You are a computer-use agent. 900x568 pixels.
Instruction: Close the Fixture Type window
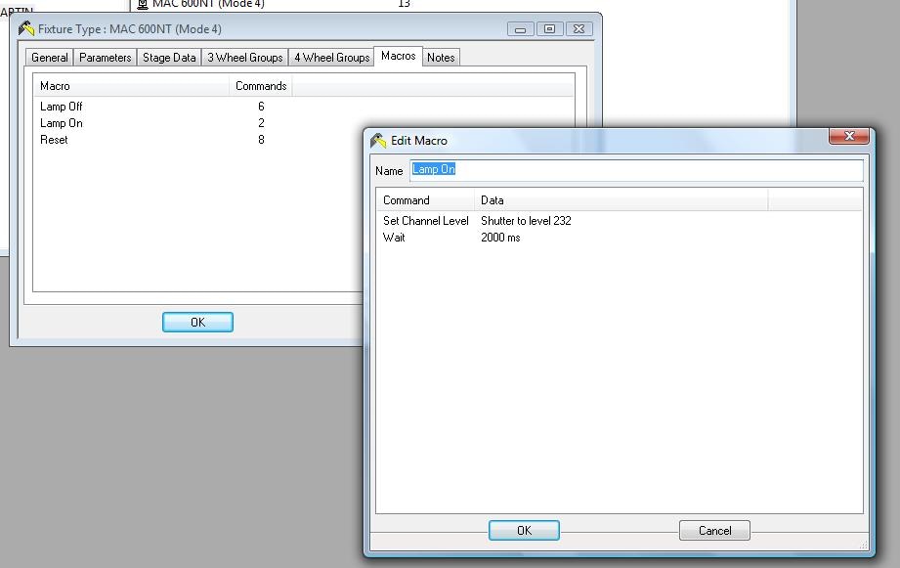(579, 28)
